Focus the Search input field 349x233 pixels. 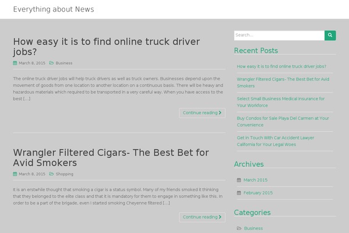(279, 36)
